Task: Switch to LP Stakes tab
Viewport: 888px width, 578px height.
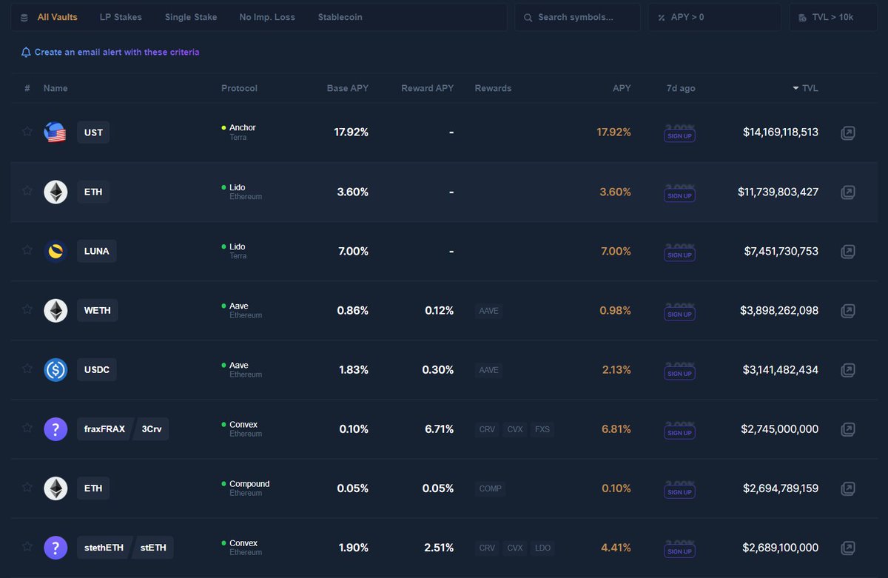Action: (x=121, y=17)
